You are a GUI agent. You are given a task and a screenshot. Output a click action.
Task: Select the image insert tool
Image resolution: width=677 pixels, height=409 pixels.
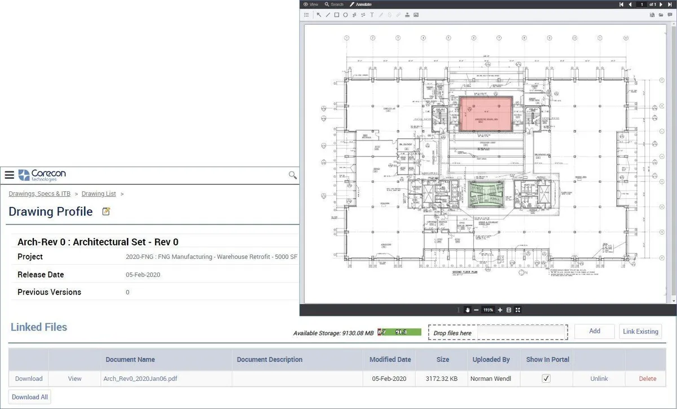coord(416,15)
